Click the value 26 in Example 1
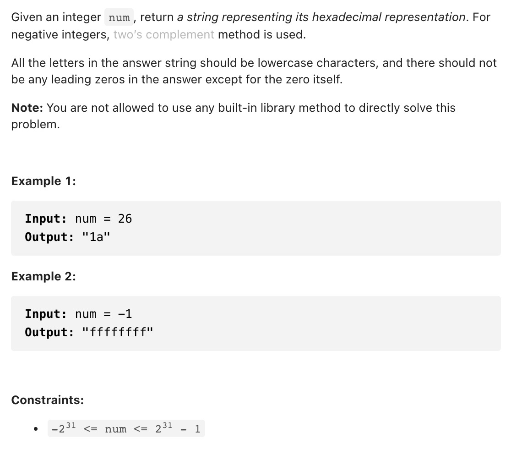 (125, 219)
